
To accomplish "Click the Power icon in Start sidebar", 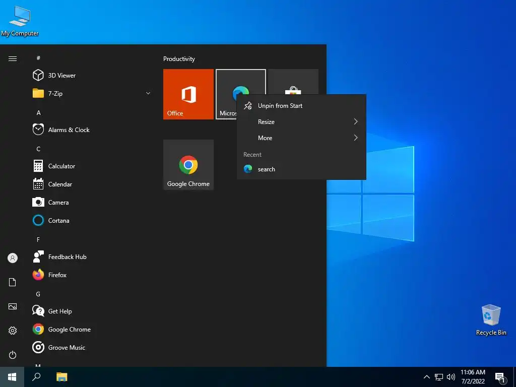I will coord(13,355).
